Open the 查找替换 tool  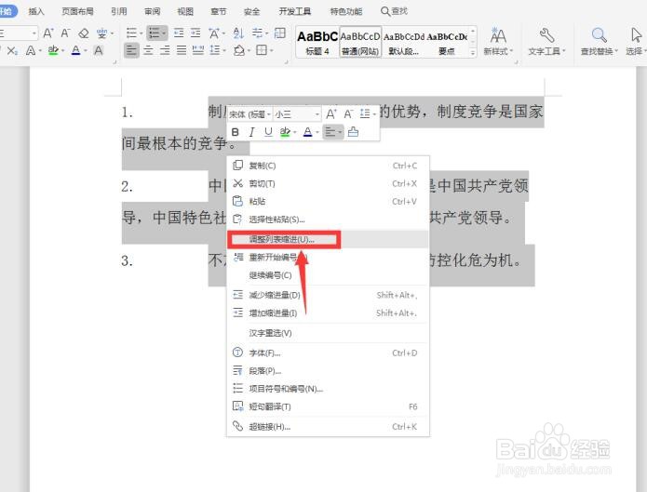pos(600,41)
